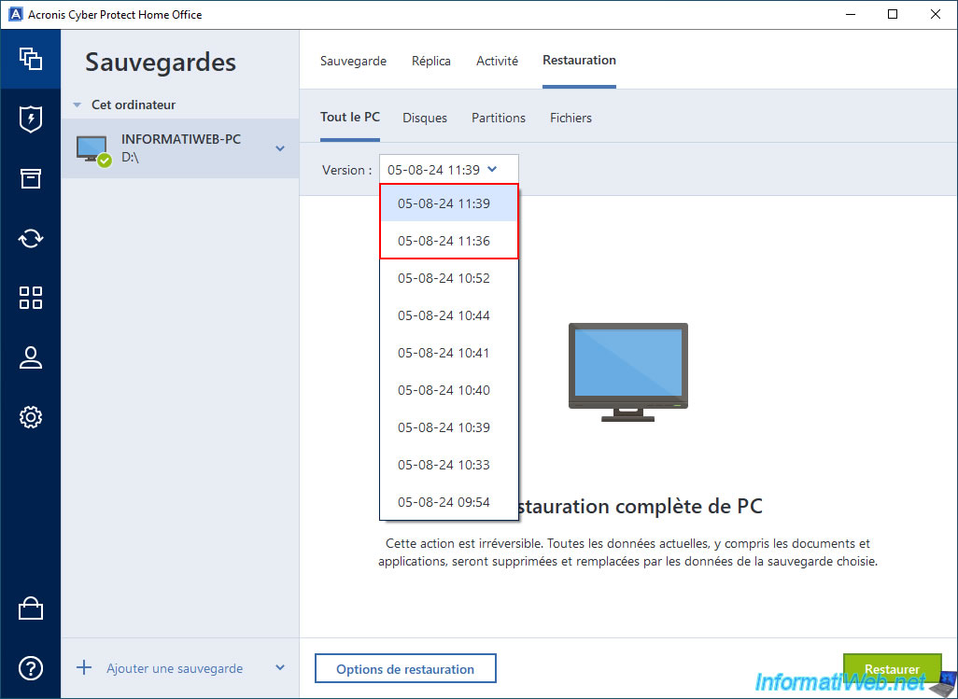The height and width of the screenshot is (699, 958).
Task: Open the Tools grid icon in sidebar
Action: pyautogui.click(x=31, y=298)
